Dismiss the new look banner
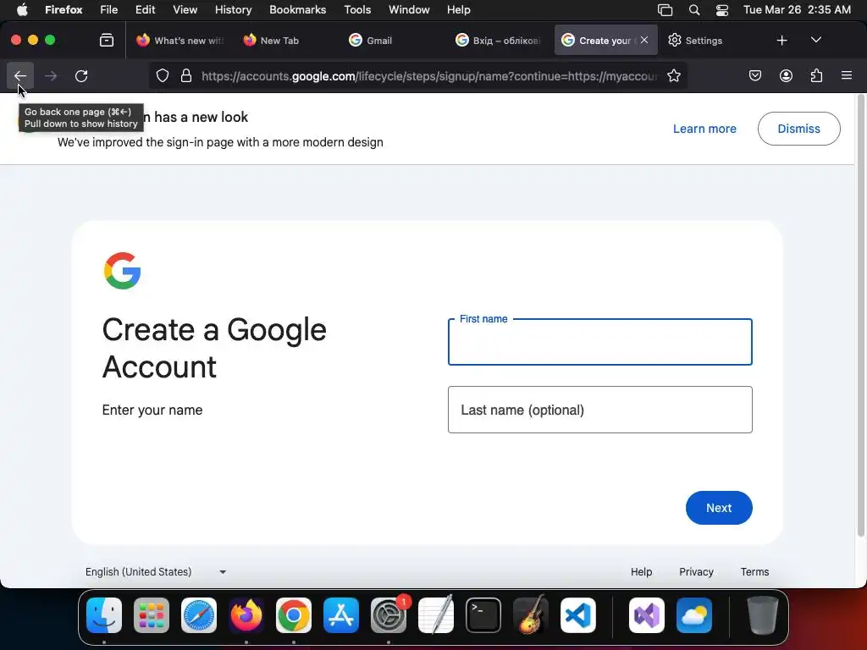Image resolution: width=867 pixels, height=650 pixels. click(799, 129)
